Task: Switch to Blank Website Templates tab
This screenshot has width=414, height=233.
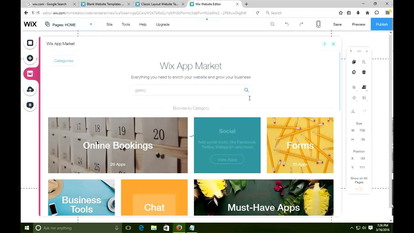Action: click(105, 4)
